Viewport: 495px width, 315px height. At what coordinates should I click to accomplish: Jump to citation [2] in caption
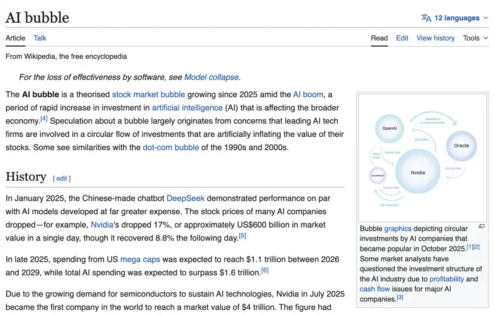point(476,247)
